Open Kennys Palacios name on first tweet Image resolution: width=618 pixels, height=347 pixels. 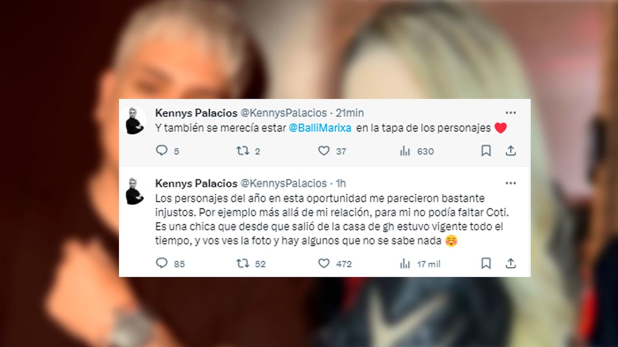(196, 113)
